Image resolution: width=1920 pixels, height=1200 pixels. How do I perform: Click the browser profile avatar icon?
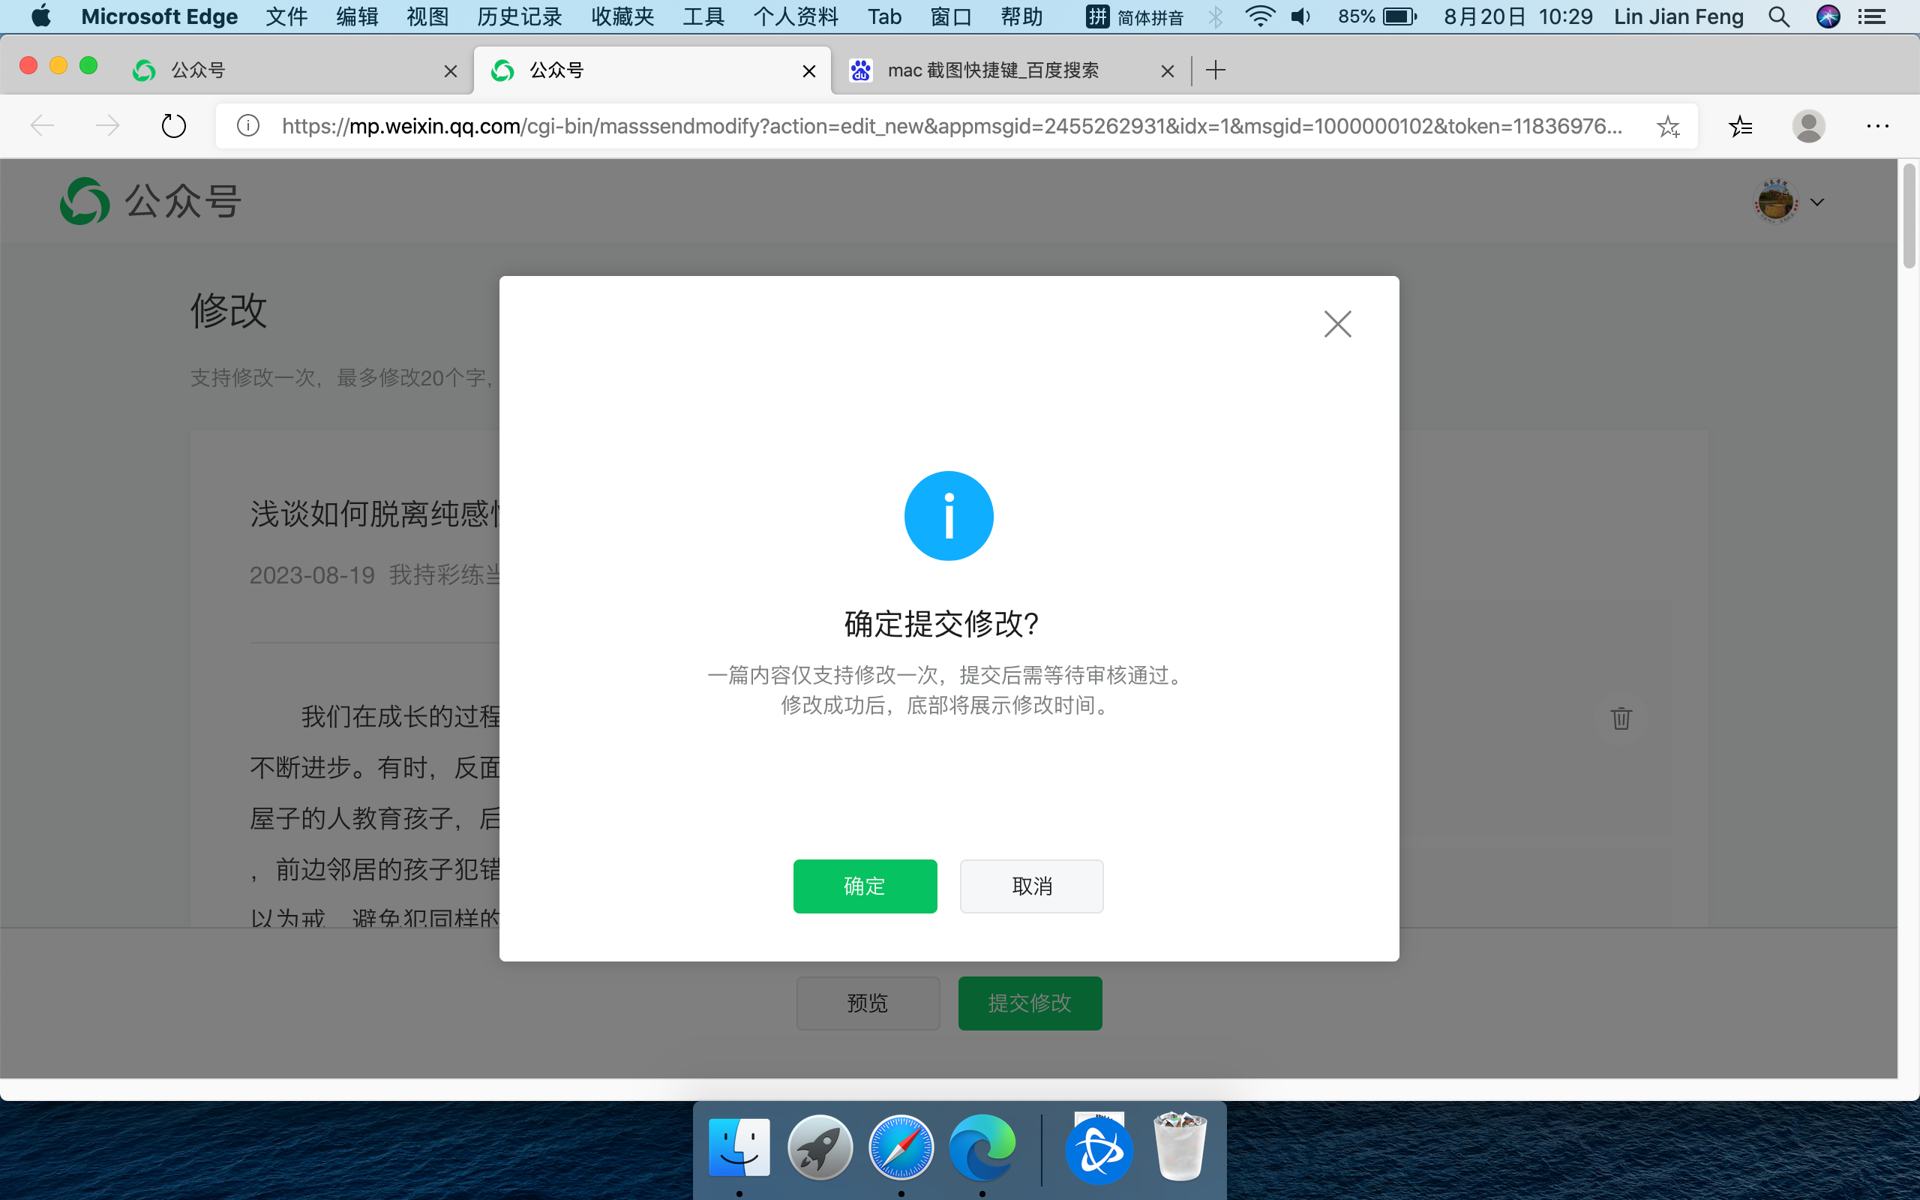tap(1808, 126)
